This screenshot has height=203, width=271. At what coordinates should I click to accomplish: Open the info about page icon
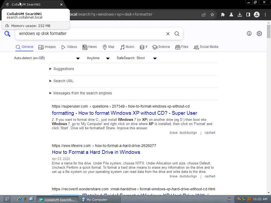tap(249, 34)
